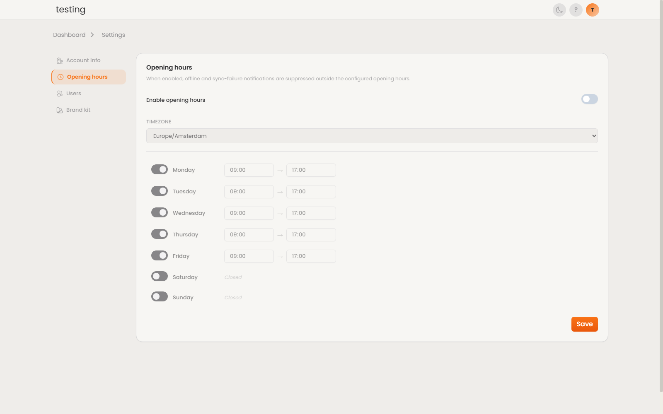The height and width of the screenshot is (414, 663).
Task: Open the help question mark icon
Action: click(x=576, y=10)
